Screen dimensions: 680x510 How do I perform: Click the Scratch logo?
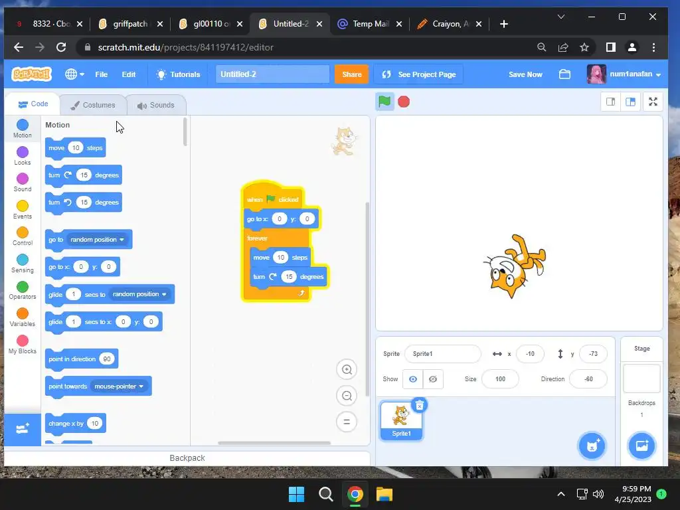(x=32, y=74)
